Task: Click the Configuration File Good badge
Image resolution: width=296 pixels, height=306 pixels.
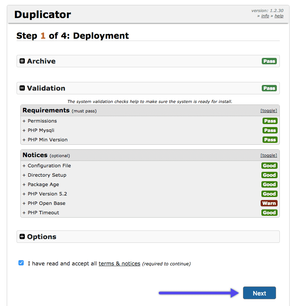Action: pos(269,166)
